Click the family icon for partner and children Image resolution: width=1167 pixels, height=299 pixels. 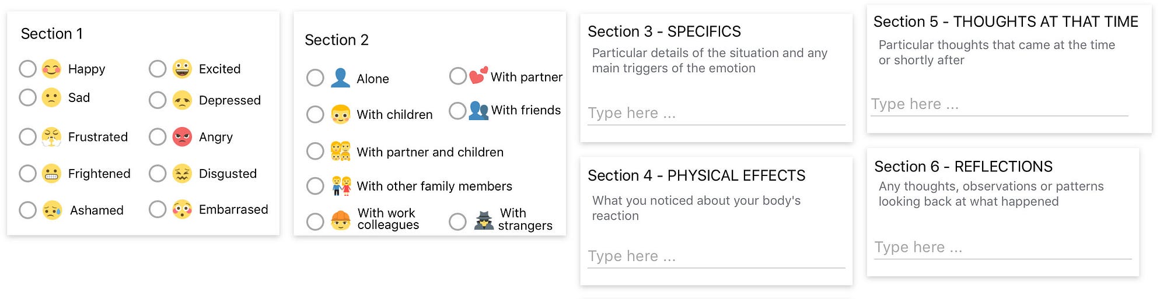coord(341,152)
